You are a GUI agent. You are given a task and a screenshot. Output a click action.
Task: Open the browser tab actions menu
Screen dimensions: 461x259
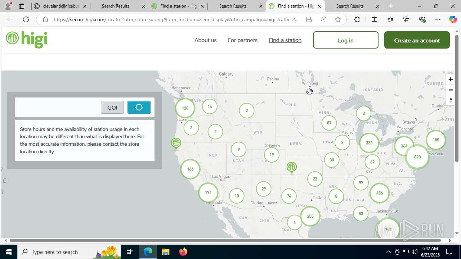[x=22, y=6]
